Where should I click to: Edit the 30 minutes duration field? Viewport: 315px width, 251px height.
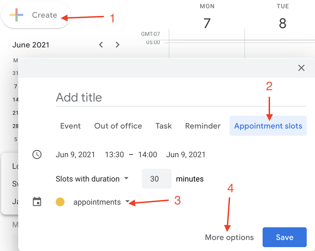(x=156, y=179)
